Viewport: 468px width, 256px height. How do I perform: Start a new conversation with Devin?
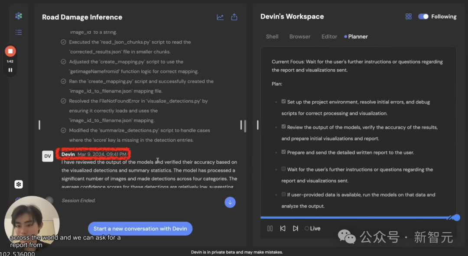[x=140, y=229]
